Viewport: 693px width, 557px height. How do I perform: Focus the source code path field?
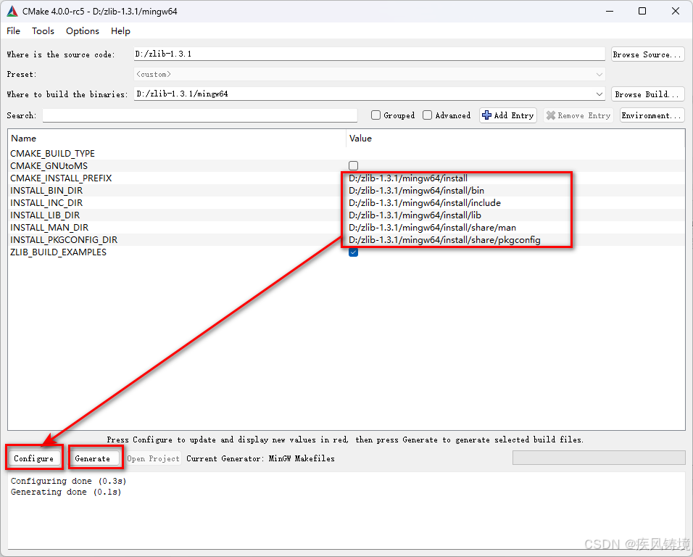[369, 54]
